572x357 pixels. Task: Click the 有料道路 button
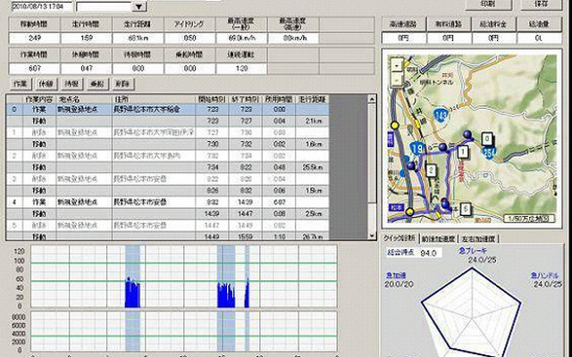(449, 24)
